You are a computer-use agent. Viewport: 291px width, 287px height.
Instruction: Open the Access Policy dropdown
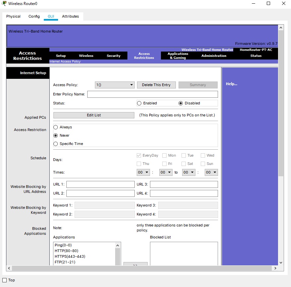point(114,85)
